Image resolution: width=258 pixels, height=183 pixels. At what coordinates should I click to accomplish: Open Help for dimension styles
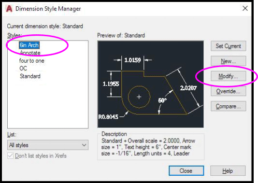[228, 170]
